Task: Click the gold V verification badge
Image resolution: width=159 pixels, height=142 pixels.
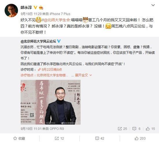Action: (x=35, y=8)
